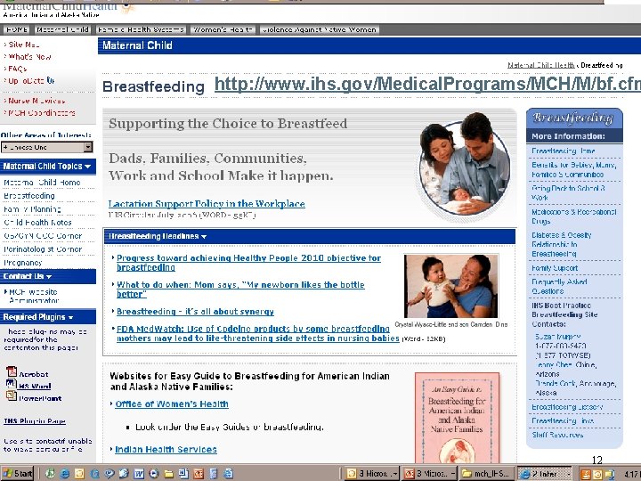The height and width of the screenshot is (481, 641).
Task: Open Healthy People 2010 objective headline
Action: point(248,263)
